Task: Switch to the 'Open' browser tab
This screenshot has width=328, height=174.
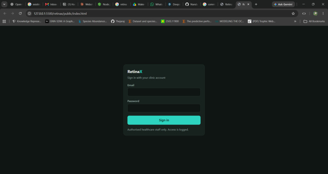Action: coord(16,4)
